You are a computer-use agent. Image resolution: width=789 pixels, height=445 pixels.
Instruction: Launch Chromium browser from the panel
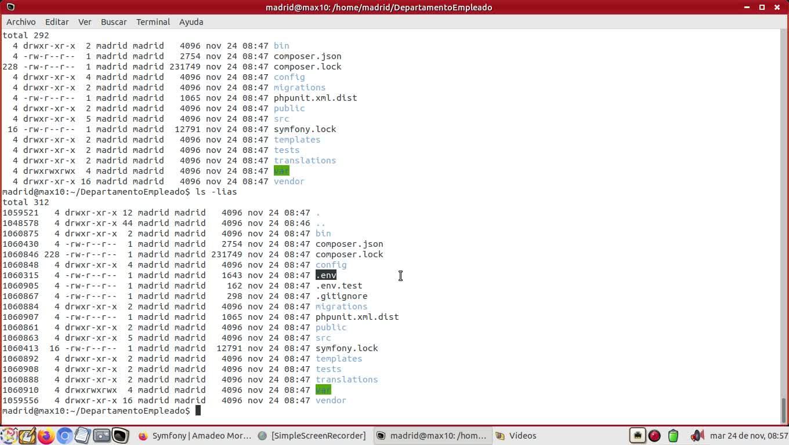pyautogui.click(x=64, y=436)
